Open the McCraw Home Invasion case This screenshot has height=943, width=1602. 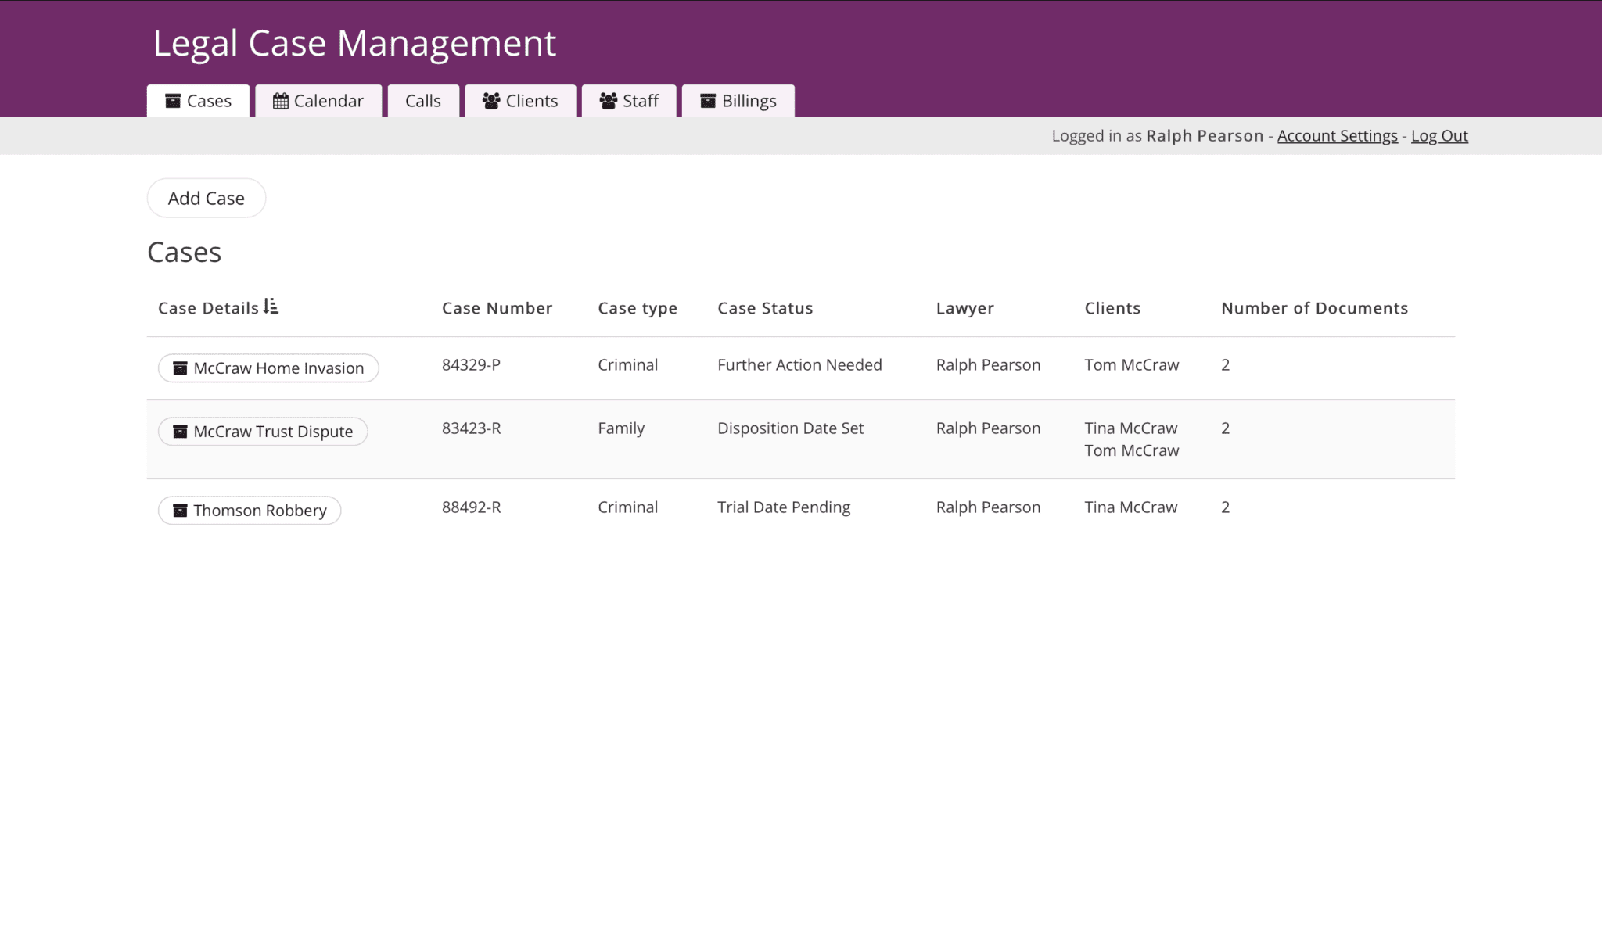pyautogui.click(x=268, y=368)
